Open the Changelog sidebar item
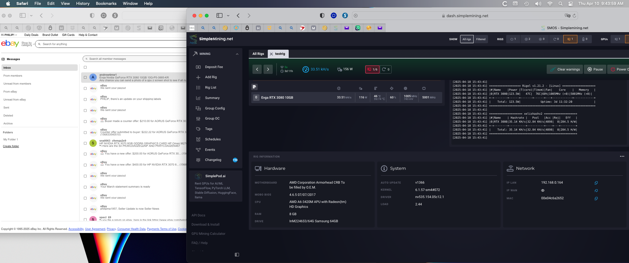The height and width of the screenshot is (263, 629). [213, 160]
